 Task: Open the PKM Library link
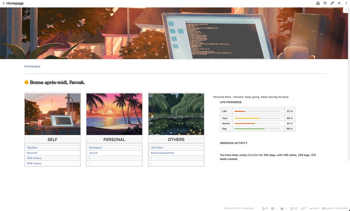click(34, 158)
